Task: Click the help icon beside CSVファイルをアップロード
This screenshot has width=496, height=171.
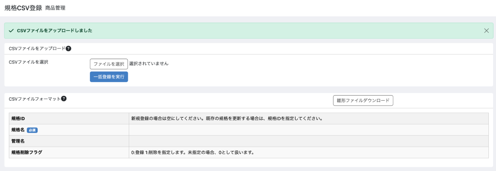Action: 69,49
